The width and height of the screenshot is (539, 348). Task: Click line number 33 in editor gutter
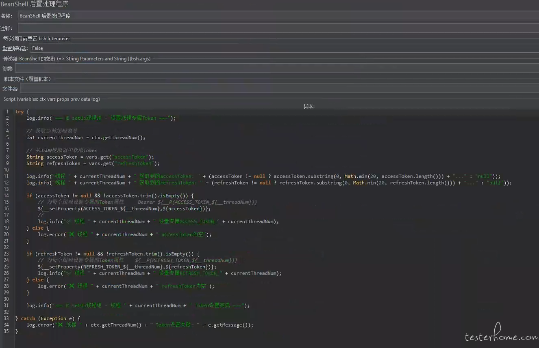pos(7,318)
